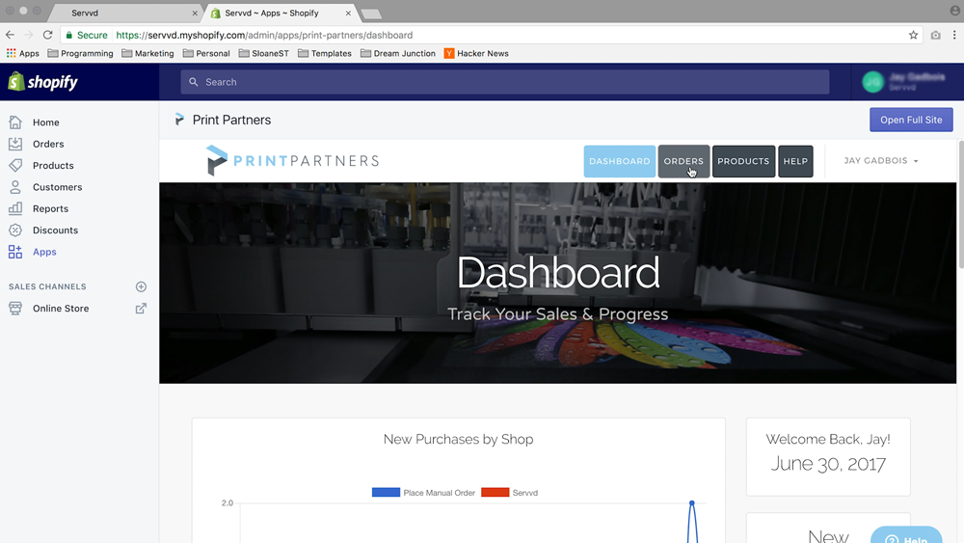The image size is (964, 543).
Task: Open the Dream Junction bookmarks folder
Action: tap(398, 53)
